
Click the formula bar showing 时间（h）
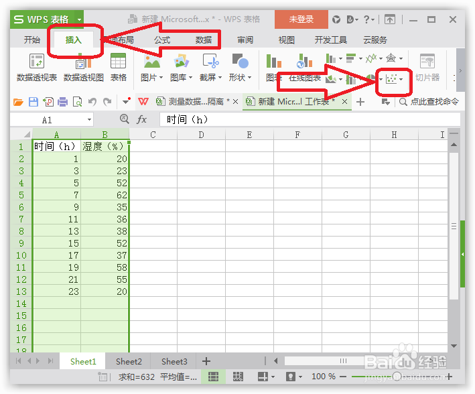tap(310, 119)
